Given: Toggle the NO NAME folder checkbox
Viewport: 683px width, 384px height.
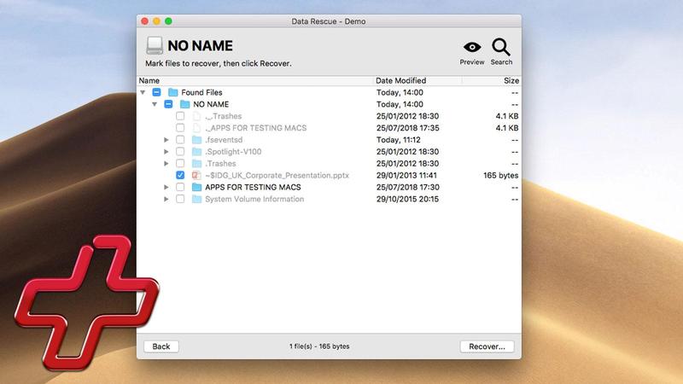Looking at the screenshot, I should click(168, 104).
